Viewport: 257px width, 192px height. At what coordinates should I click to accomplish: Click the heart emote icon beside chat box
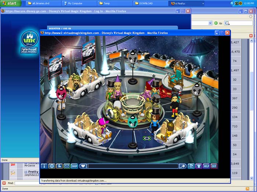tap(83, 166)
